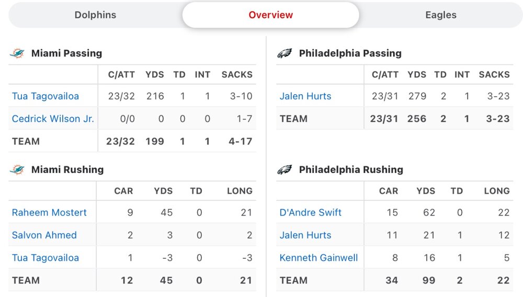Click the SACKS column header in Miami Passing
The height and width of the screenshot is (297, 523).
tap(237, 75)
